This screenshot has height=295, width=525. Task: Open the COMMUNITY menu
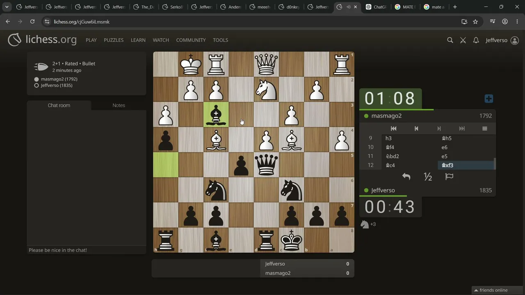(191, 40)
